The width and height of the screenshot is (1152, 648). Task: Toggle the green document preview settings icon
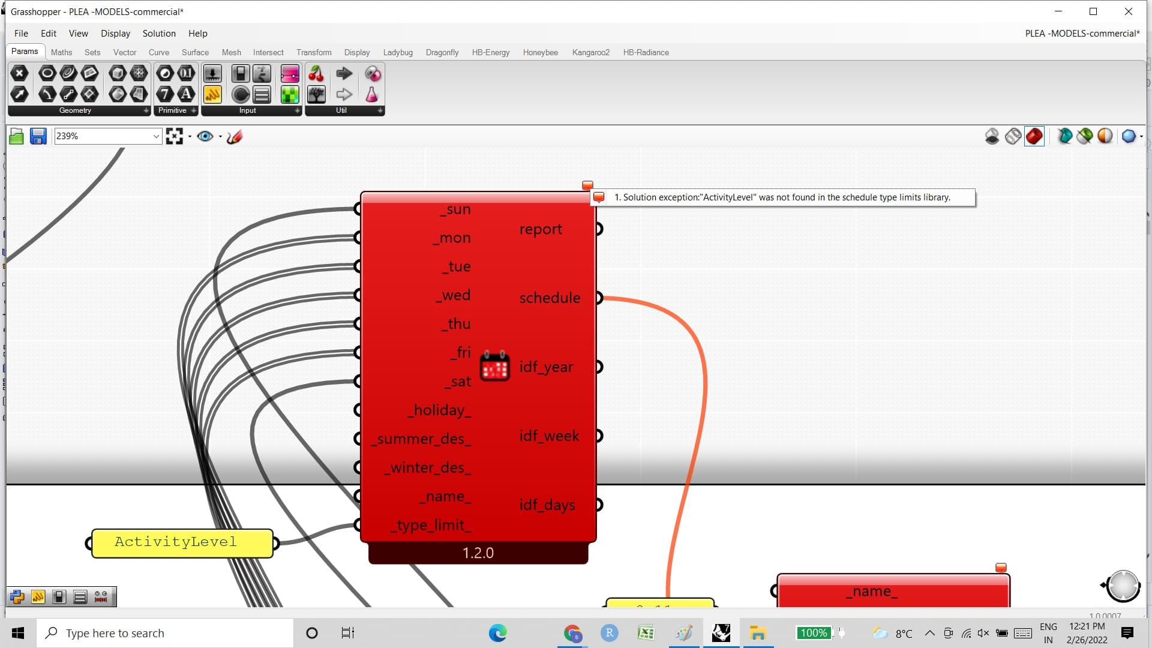[x=1085, y=137]
